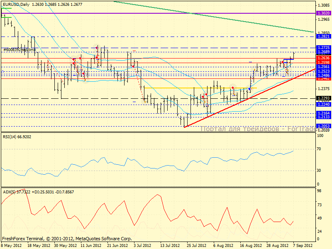Click the red 1.2636 price level label

point(323,58)
